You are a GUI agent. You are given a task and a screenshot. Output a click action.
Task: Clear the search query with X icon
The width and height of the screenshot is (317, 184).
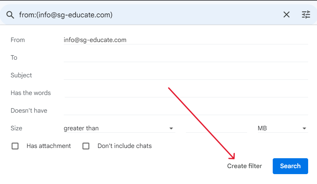[x=286, y=14]
